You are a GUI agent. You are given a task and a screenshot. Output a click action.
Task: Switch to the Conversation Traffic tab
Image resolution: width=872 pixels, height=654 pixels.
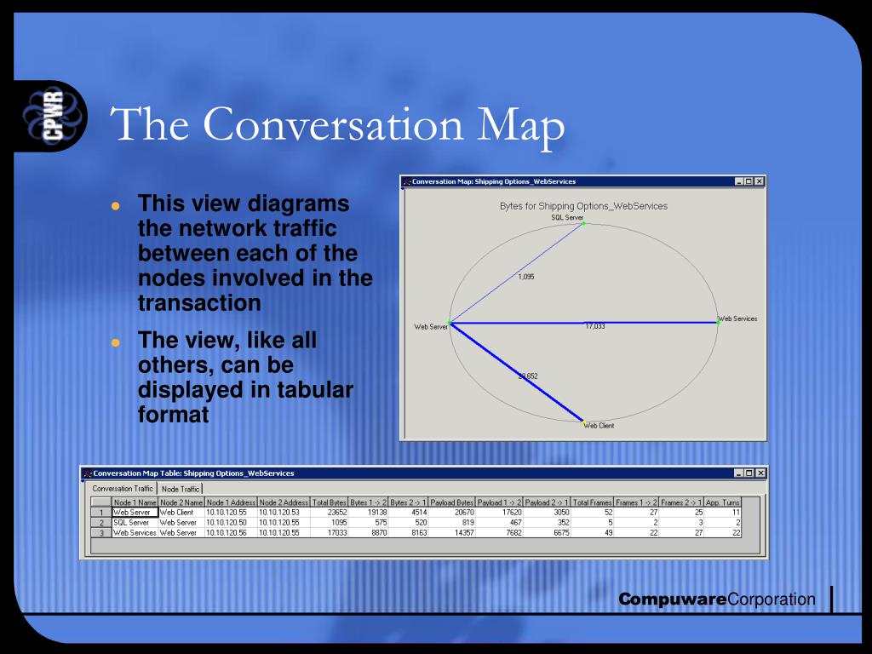(123, 488)
